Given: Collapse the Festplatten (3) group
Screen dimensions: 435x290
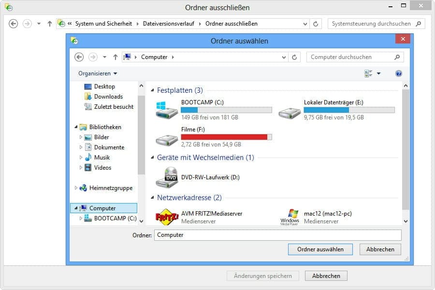Looking at the screenshot, I should [x=153, y=90].
